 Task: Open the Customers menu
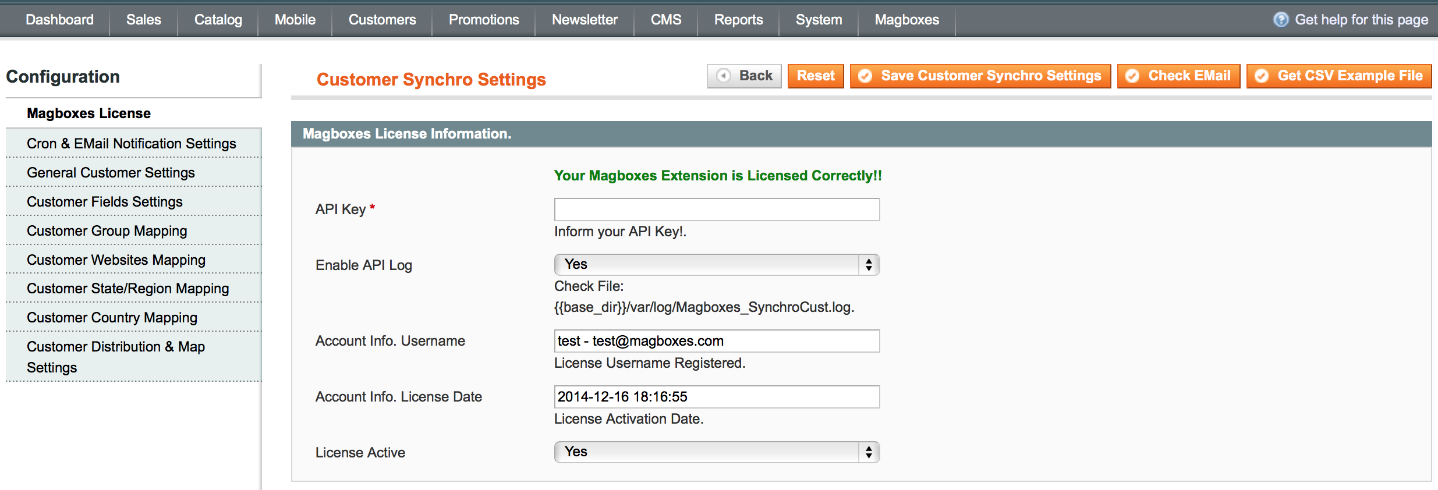pyautogui.click(x=382, y=20)
